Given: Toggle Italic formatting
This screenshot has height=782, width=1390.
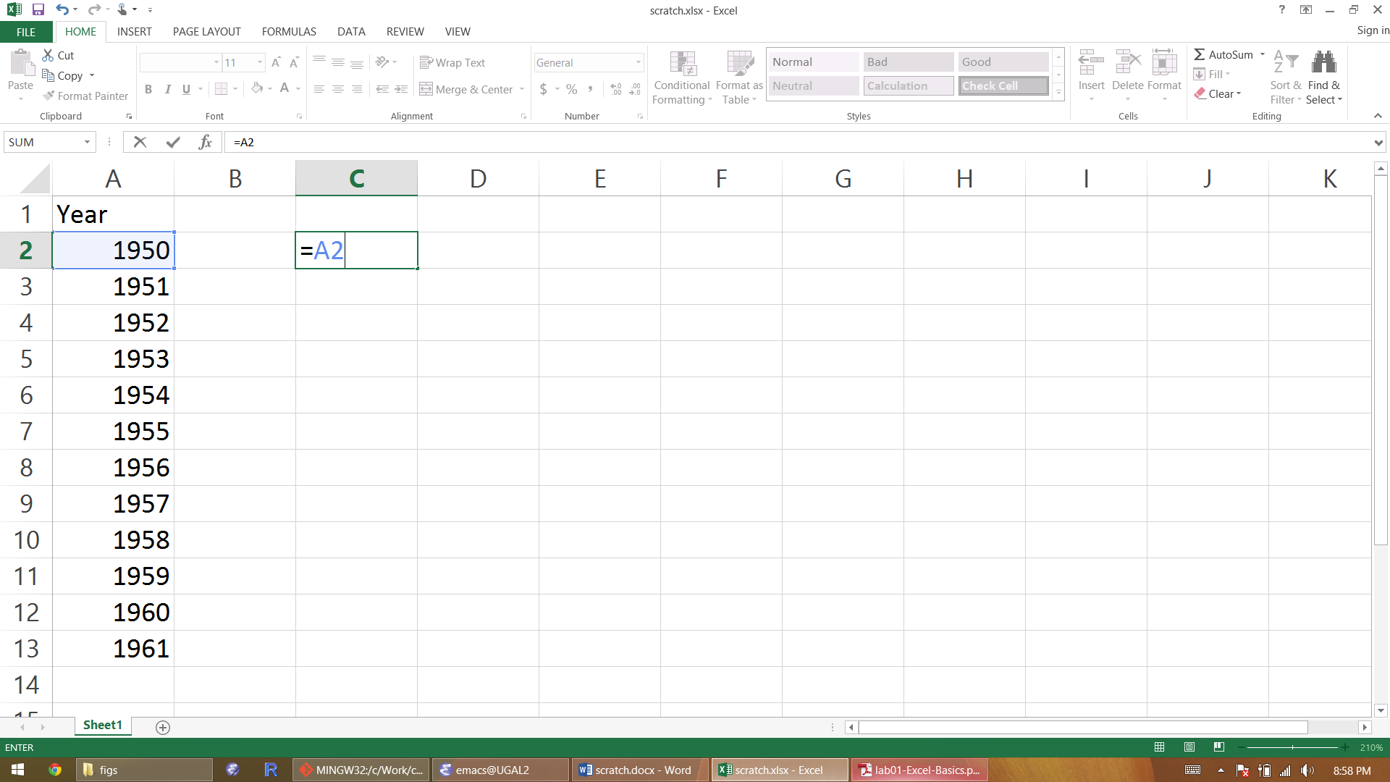Looking at the screenshot, I should pos(168,89).
